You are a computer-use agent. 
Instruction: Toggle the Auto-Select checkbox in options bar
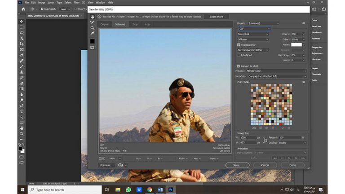pos(42,9)
